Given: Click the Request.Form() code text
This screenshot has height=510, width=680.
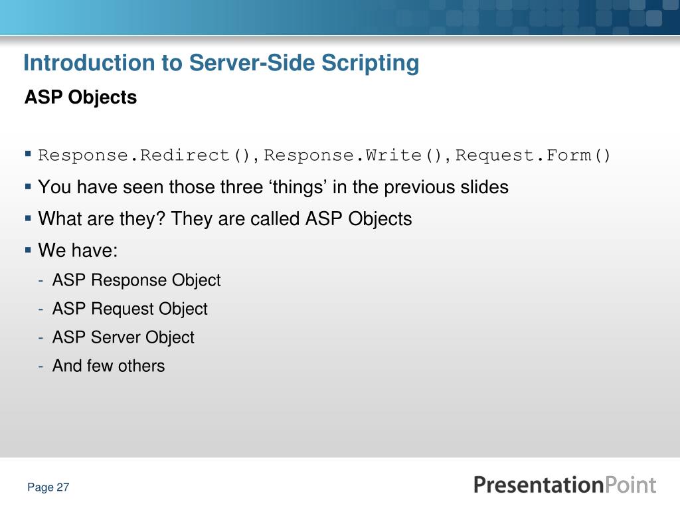Looking at the screenshot, I should (533, 155).
